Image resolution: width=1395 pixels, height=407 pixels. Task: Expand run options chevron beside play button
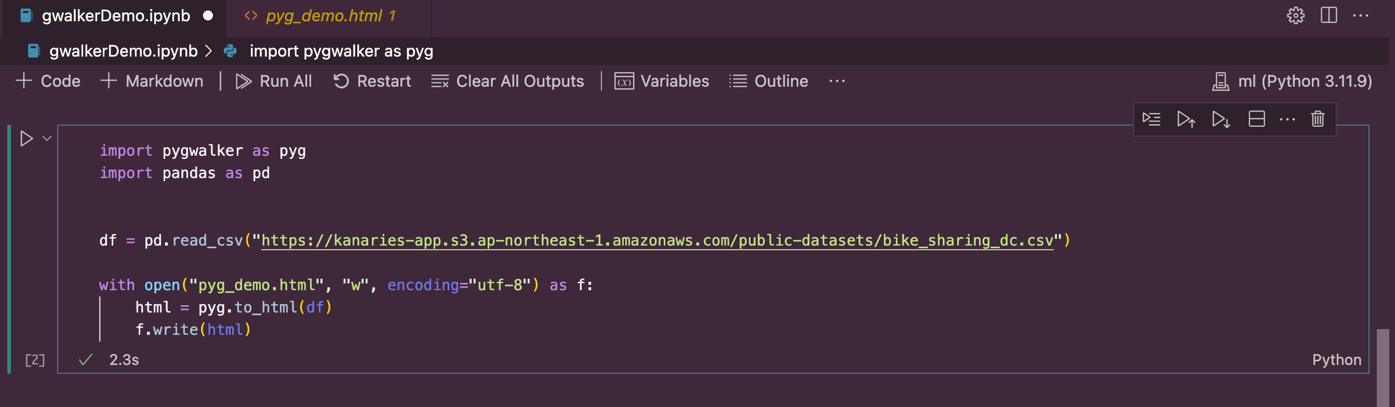click(x=47, y=139)
